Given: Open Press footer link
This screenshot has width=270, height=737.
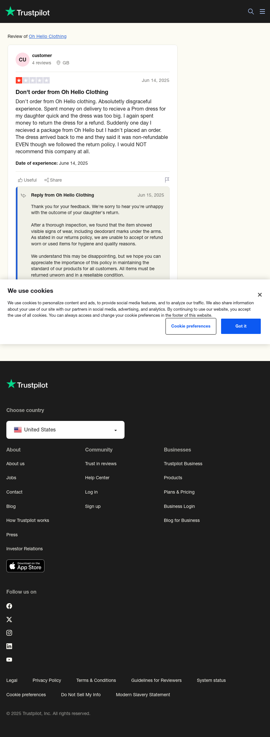Looking at the screenshot, I should [12, 535].
